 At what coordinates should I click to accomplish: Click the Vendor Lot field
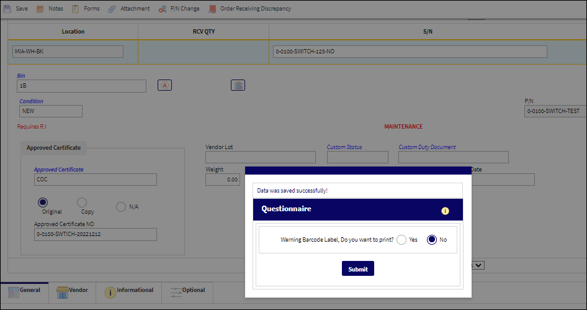pyautogui.click(x=261, y=157)
